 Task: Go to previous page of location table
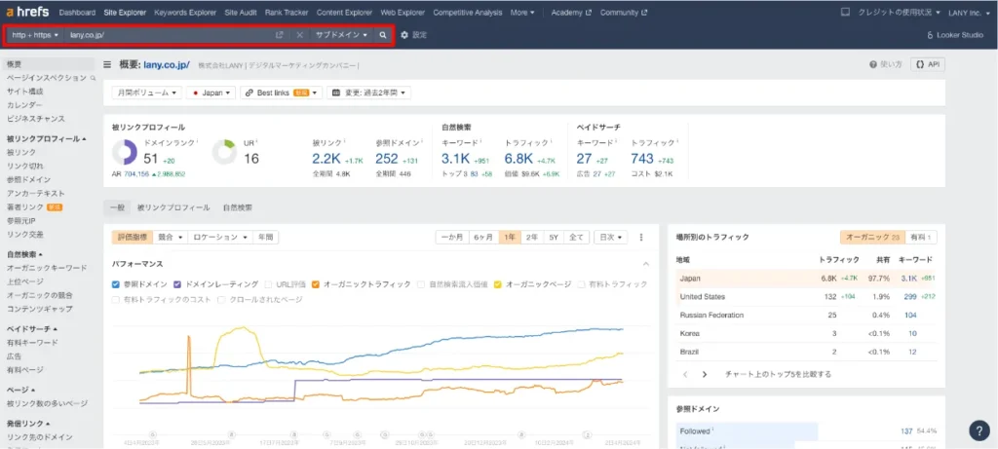click(685, 374)
